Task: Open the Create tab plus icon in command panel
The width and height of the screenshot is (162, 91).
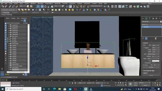Action: 143,18
